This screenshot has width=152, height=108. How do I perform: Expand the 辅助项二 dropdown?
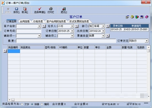click(x=72, y=36)
